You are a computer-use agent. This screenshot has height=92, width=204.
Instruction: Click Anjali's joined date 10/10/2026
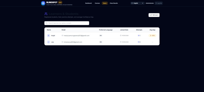point(125,36)
